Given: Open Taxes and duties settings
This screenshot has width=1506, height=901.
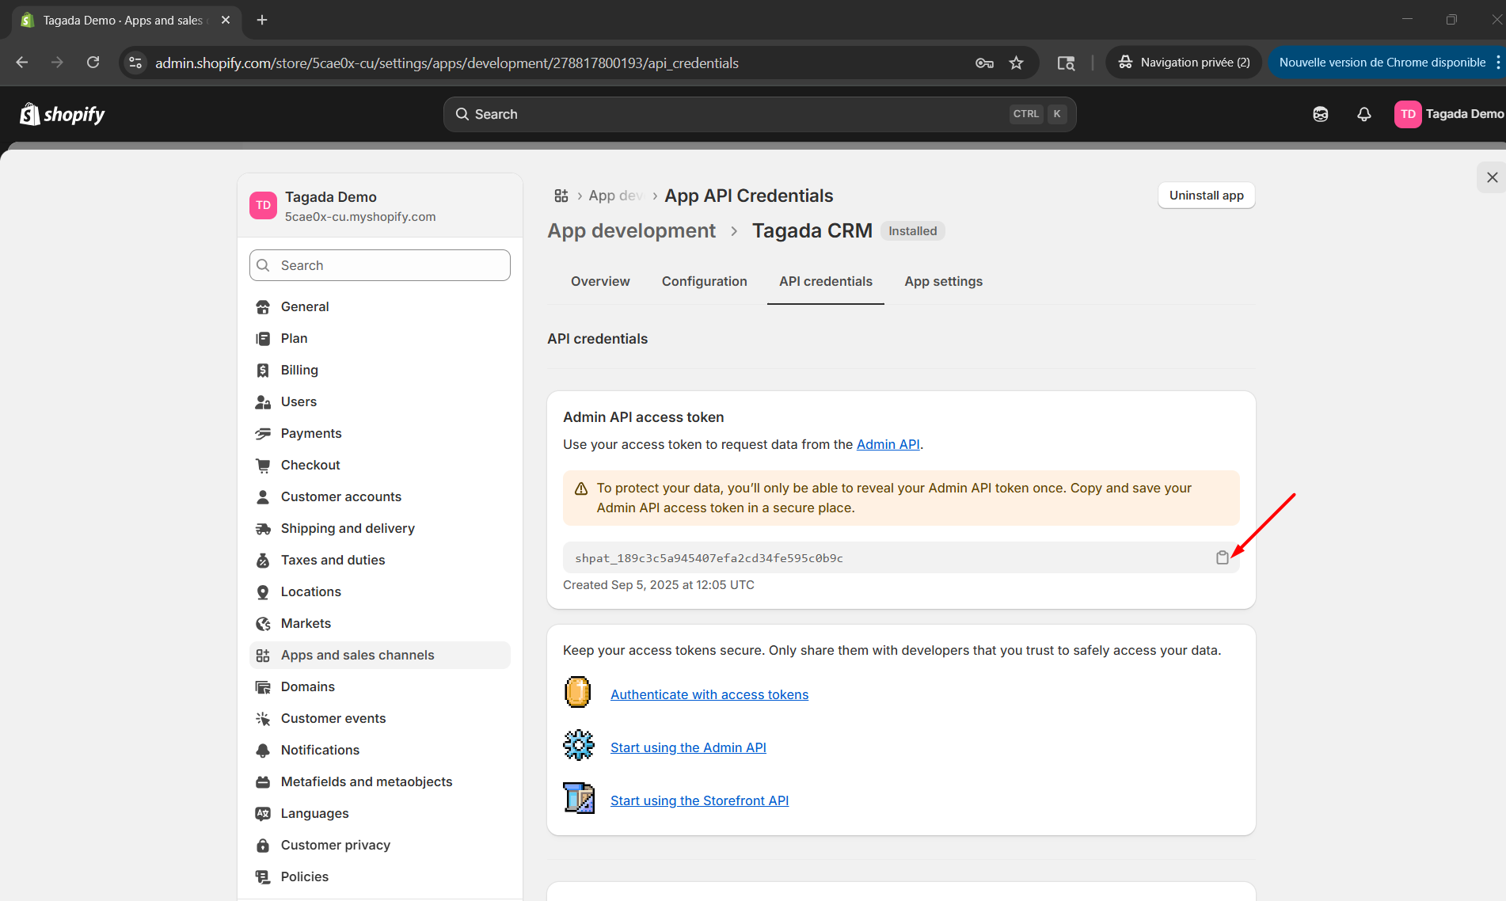Looking at the screenshot, I should [380, 560].
